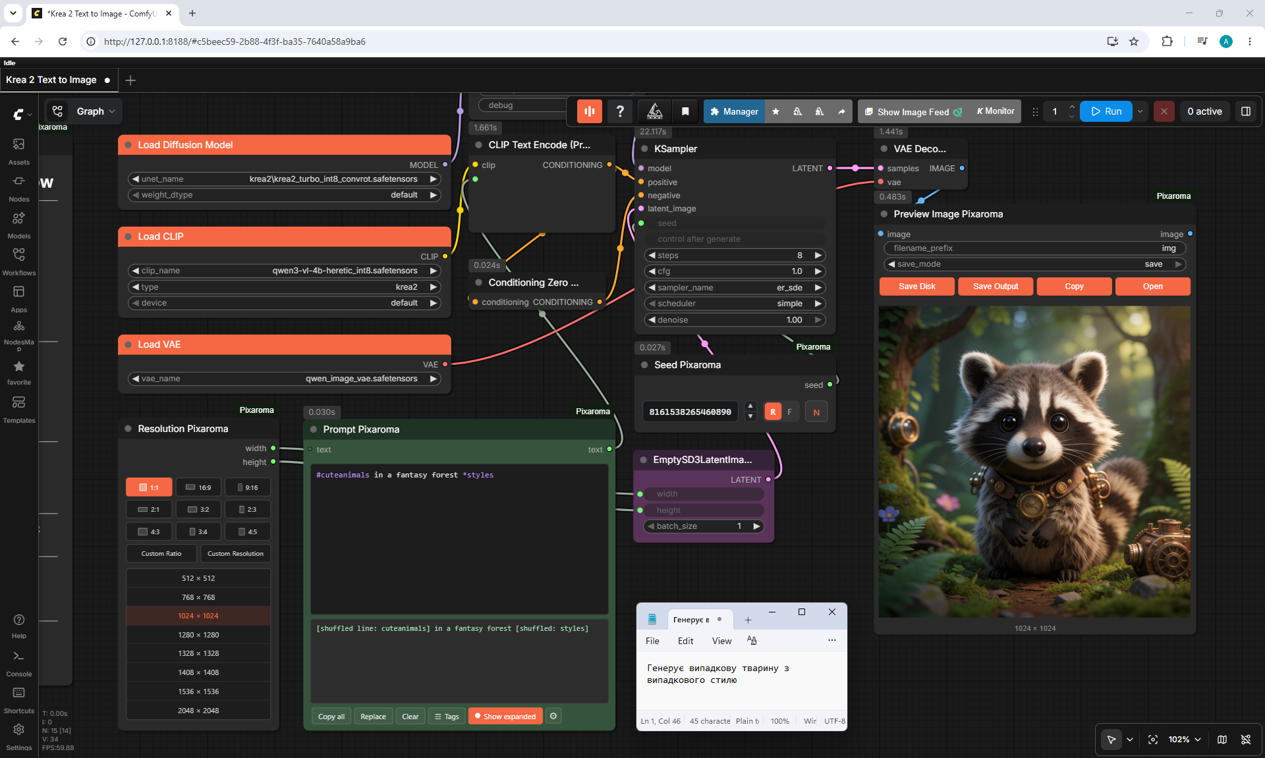Open Prompt Pixaroma settings gear
1265x758 pixels.
(553, 716)
